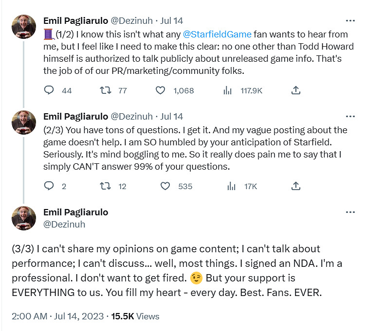Open the profile avatar on first tweet
The width and height of the screenshot is (366, 331).
tap(24, 27)
